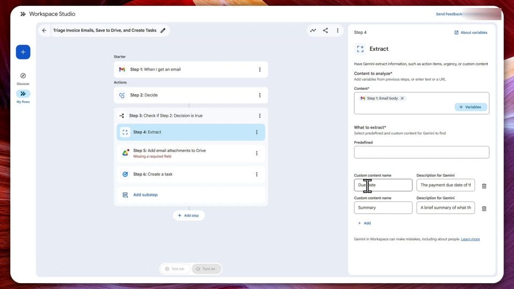Click the Turn on button

[206, 269]
